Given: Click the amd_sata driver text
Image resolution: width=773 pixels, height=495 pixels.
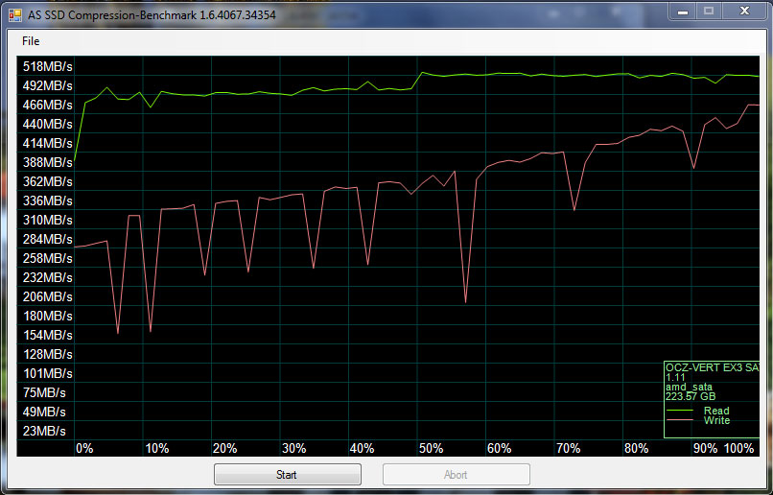Looking at the screenshot, I should 689,387.
